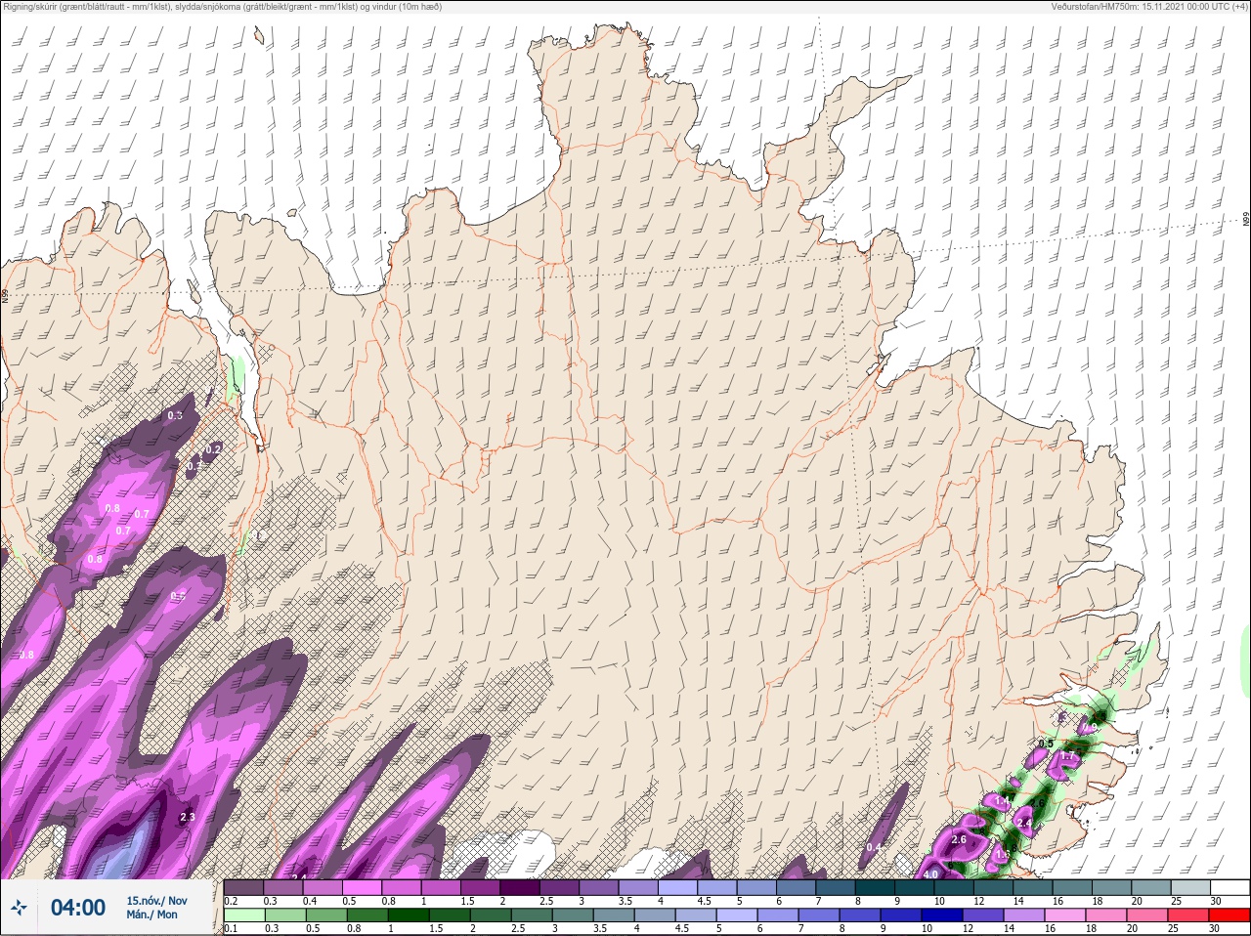Select pink swatch between 16 and 18, bottom legend
Screen dimensions: 1251x936
1064,915
